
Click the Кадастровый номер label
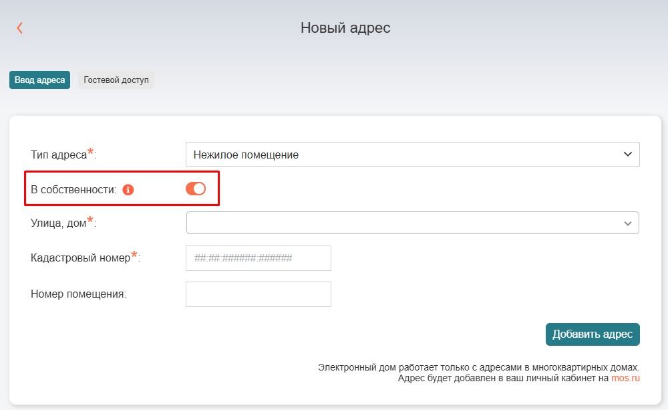point(81,258)
